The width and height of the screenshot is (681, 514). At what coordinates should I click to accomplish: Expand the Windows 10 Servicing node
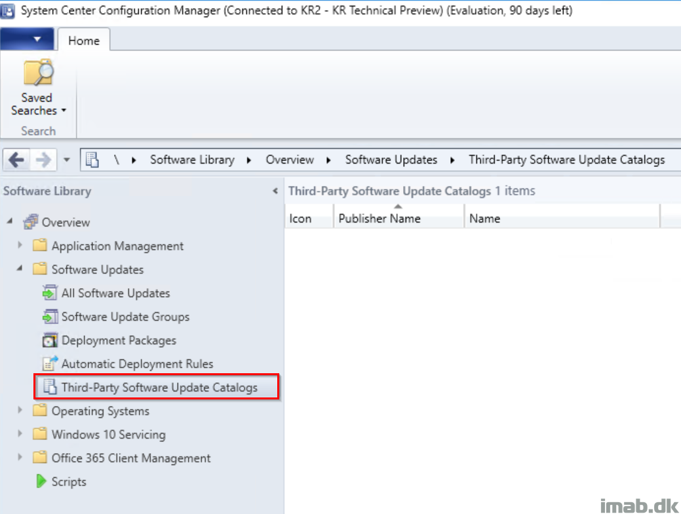(20, 433)
